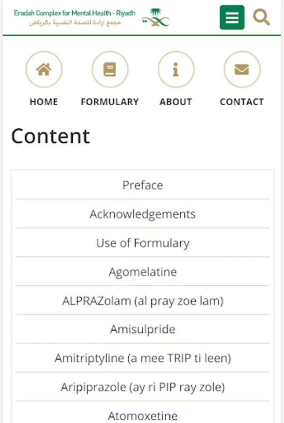Select the HOME menu label
284x423 pixels.
(x=44, y=102)
